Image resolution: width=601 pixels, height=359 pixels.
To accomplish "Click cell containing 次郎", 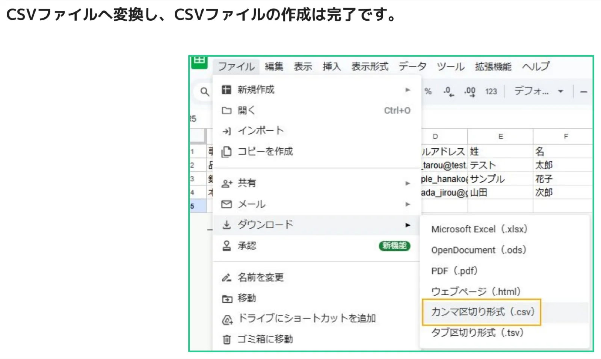I will 563,192.
